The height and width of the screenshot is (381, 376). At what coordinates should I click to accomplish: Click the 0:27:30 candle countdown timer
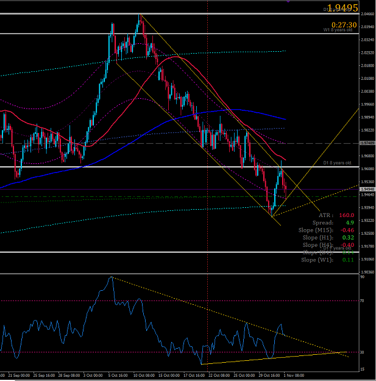coord(344,25)
